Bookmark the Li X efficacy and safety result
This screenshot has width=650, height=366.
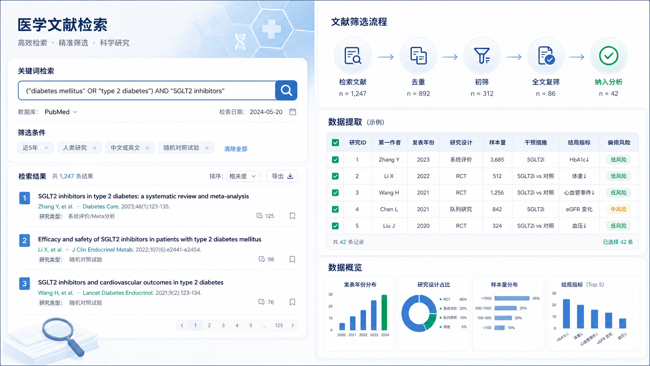point(292,259)
